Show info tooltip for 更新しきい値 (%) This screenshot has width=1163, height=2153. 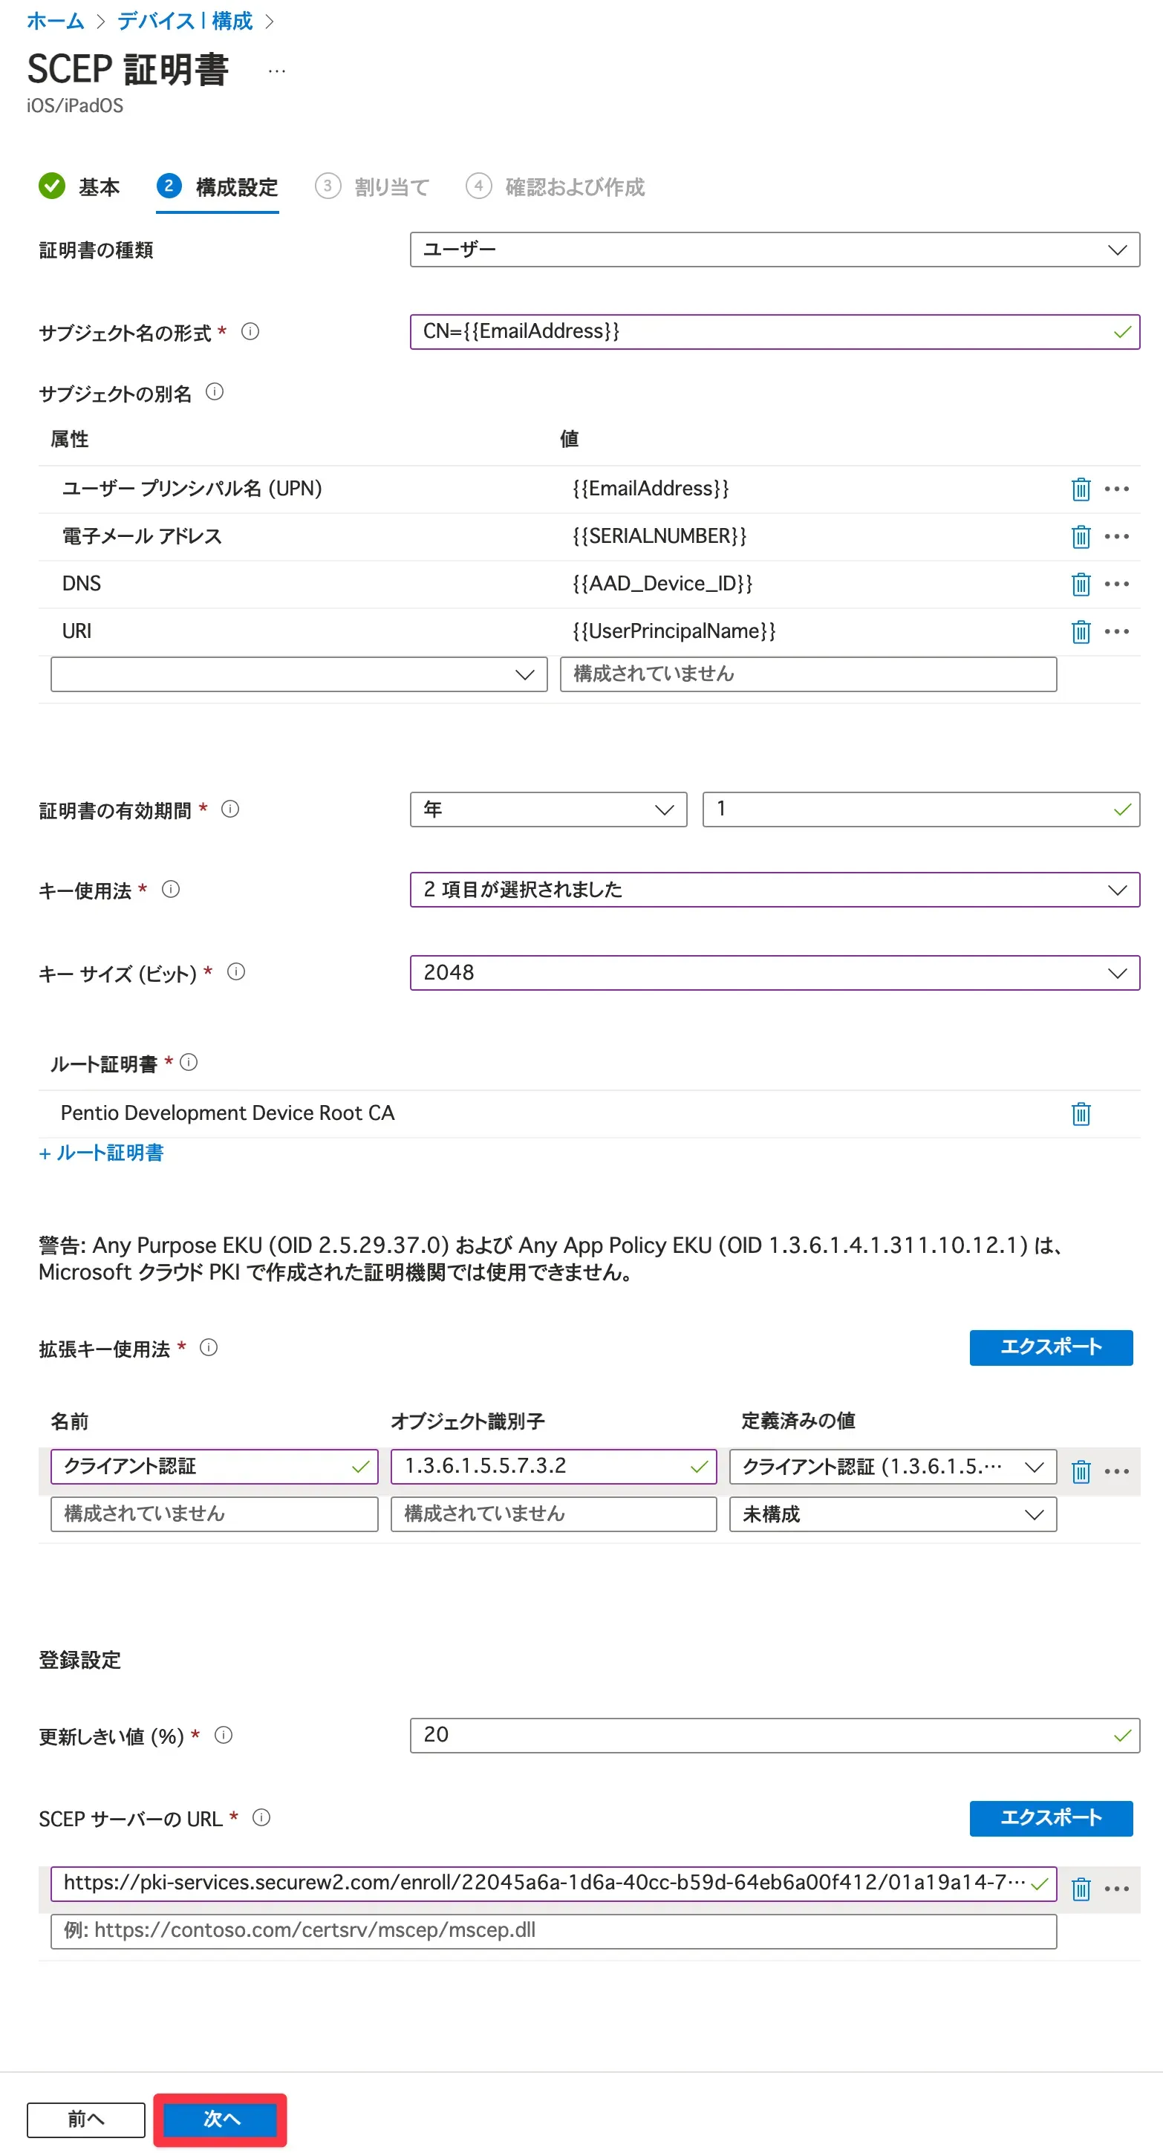[x=223, y=1735]
